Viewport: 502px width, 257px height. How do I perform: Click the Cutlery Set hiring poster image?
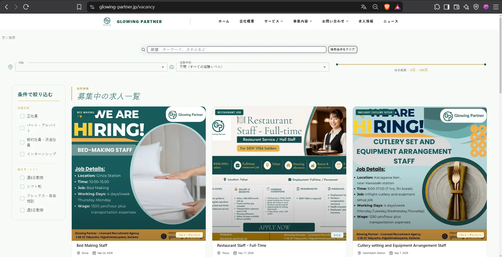click(x=420, y=174)
